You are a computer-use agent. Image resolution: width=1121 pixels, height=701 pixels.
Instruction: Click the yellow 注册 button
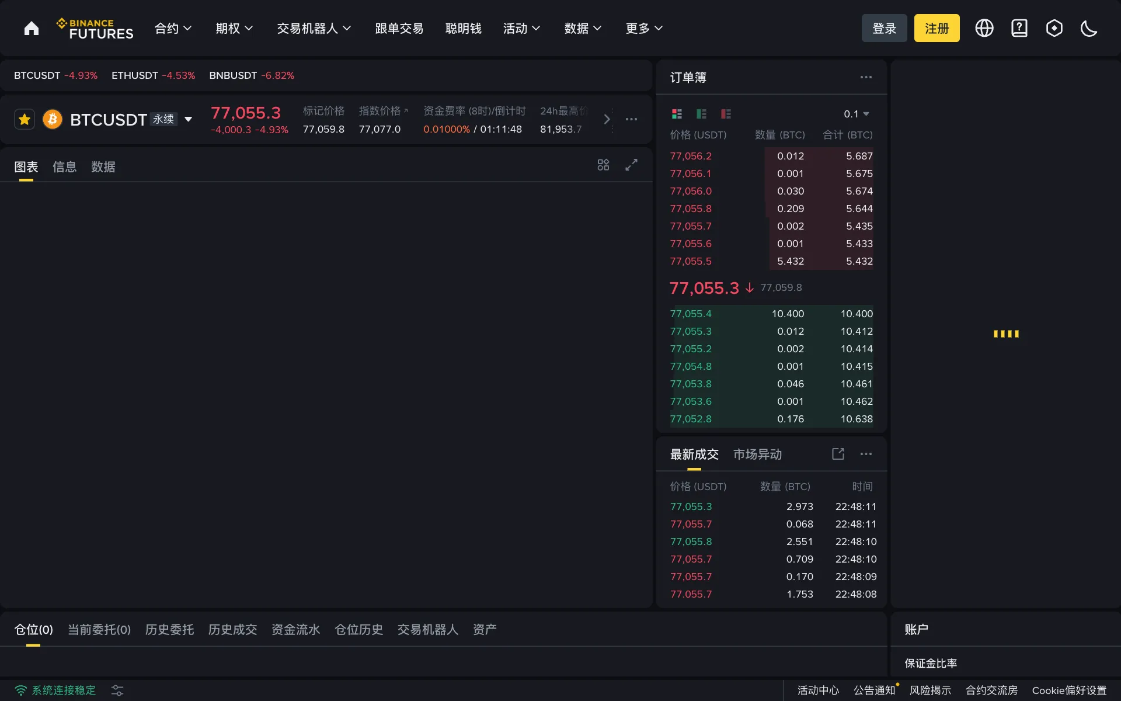tap(937, 28)
